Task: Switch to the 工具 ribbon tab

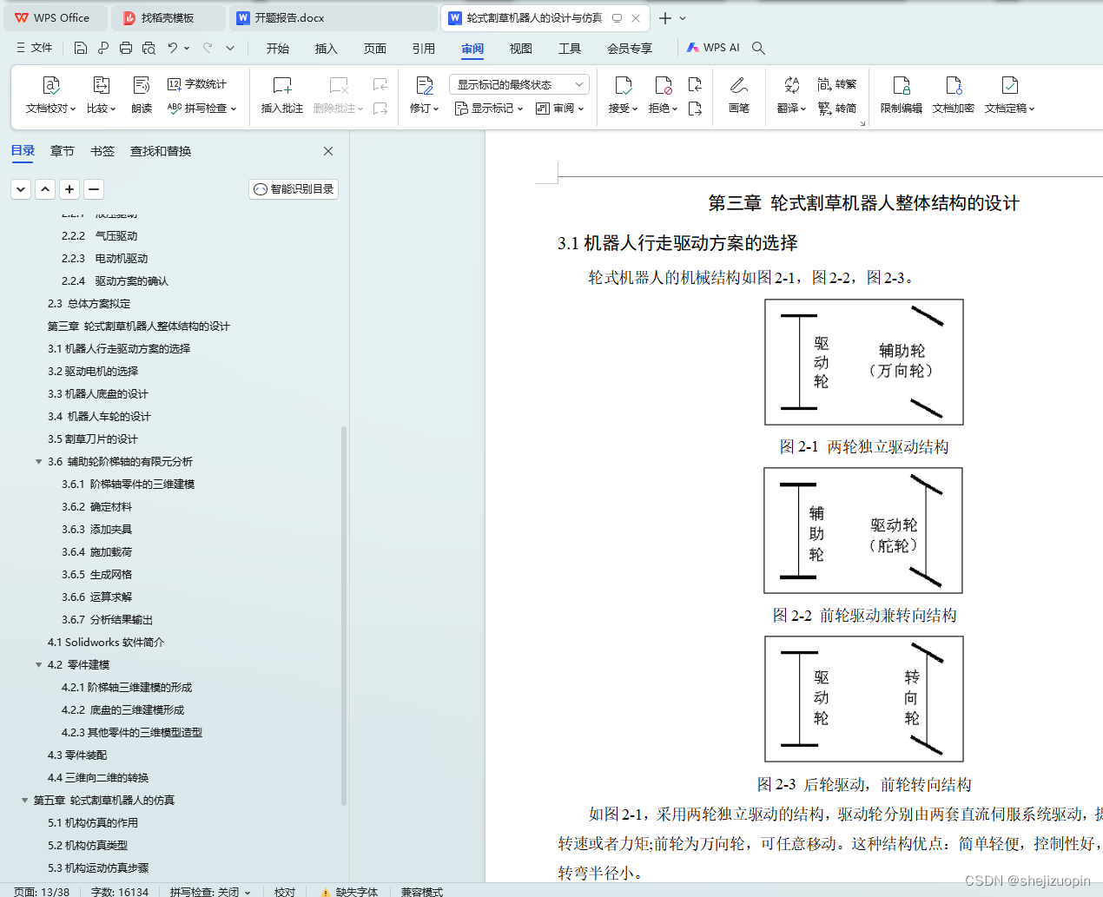Action: point(570,49)
